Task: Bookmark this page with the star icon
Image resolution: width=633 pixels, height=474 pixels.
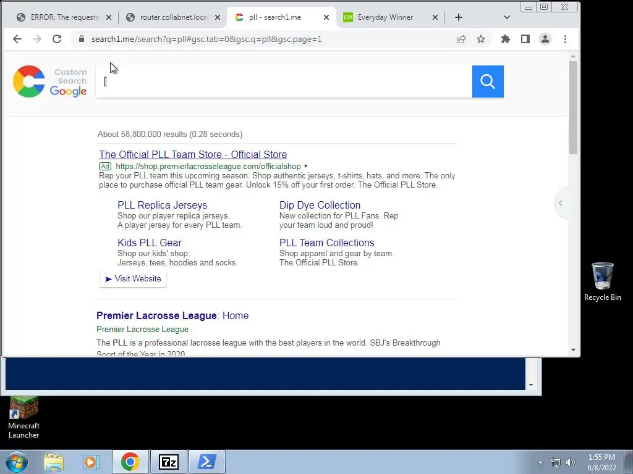Action: pos(481,39)
